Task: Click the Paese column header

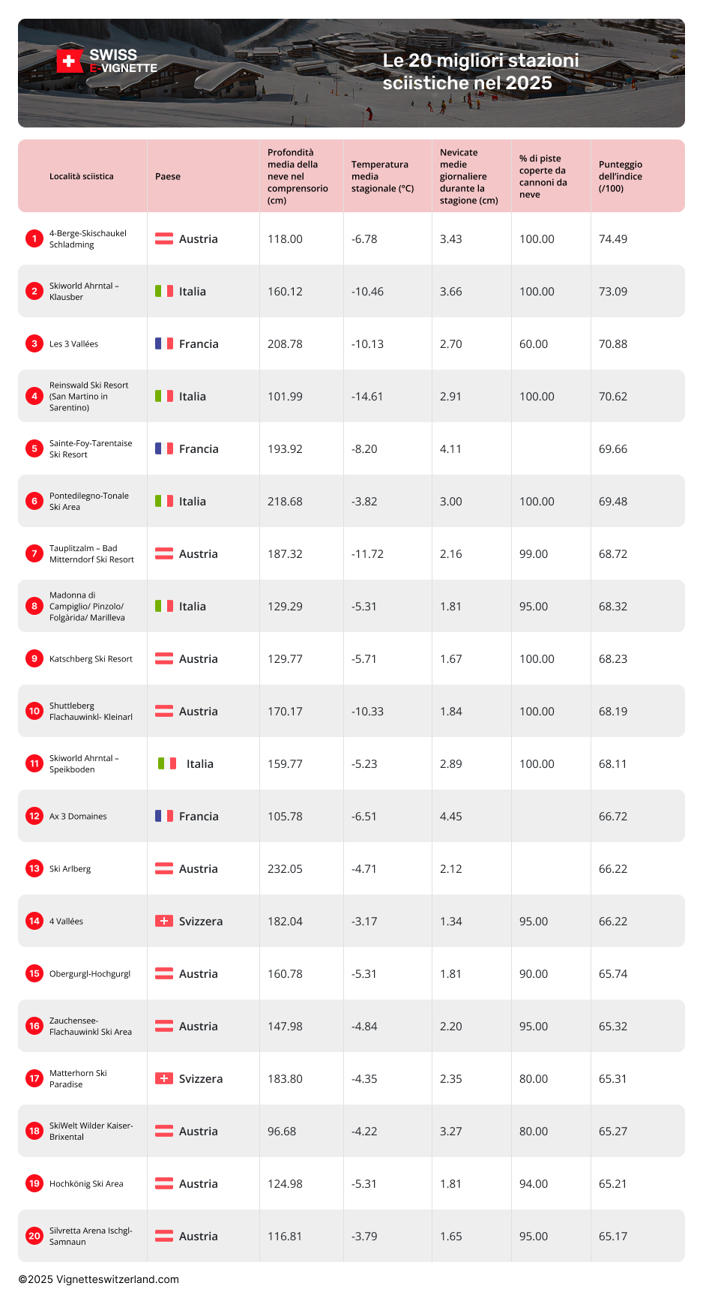Action: 168,176
